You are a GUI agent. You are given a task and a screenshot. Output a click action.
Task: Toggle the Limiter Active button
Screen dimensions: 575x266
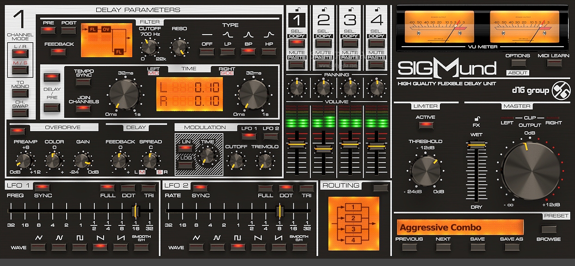coord(425,125)
